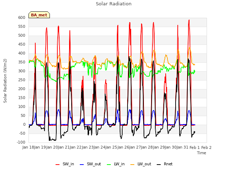This screenshot has width=228, height=171.
Task: Select the LW_in legend entry
Action: 116,164
